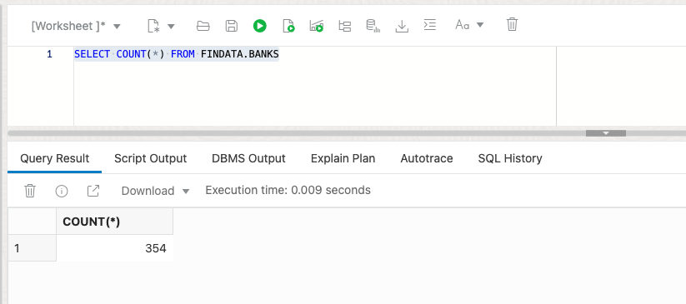Click the Execution time text

pos(288,190)
